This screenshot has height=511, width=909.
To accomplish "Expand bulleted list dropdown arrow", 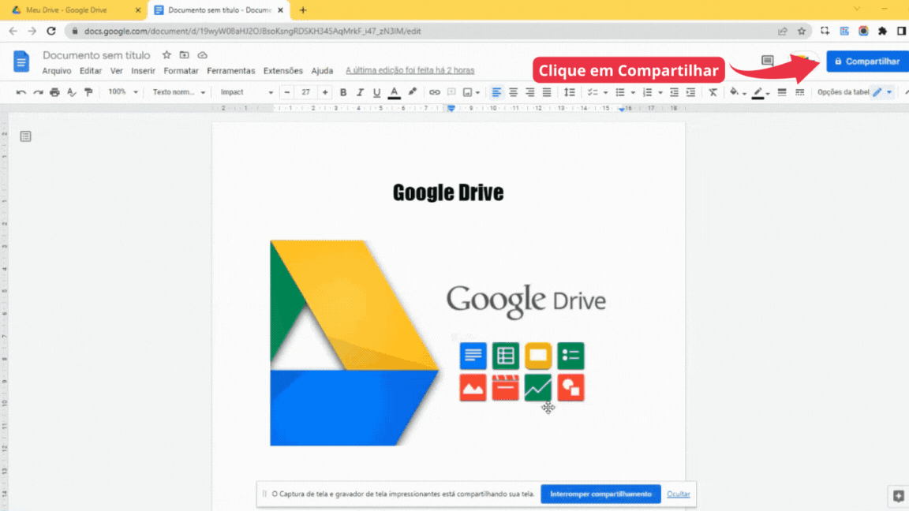I will point(633,93).
